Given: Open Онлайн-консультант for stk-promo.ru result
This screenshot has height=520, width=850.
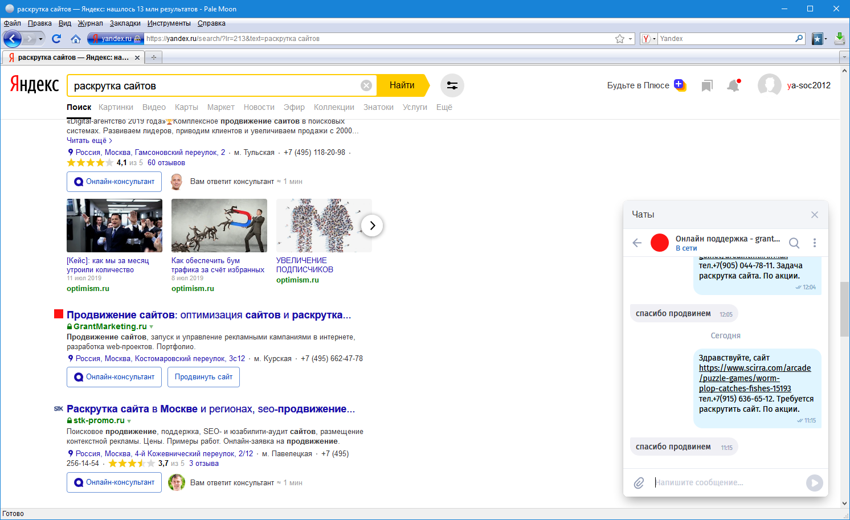Looking at the screenshot, I should point(114,482).
